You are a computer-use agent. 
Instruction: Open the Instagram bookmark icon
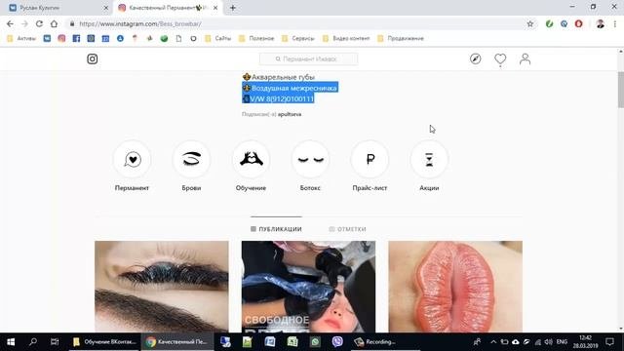pos(61,38)
